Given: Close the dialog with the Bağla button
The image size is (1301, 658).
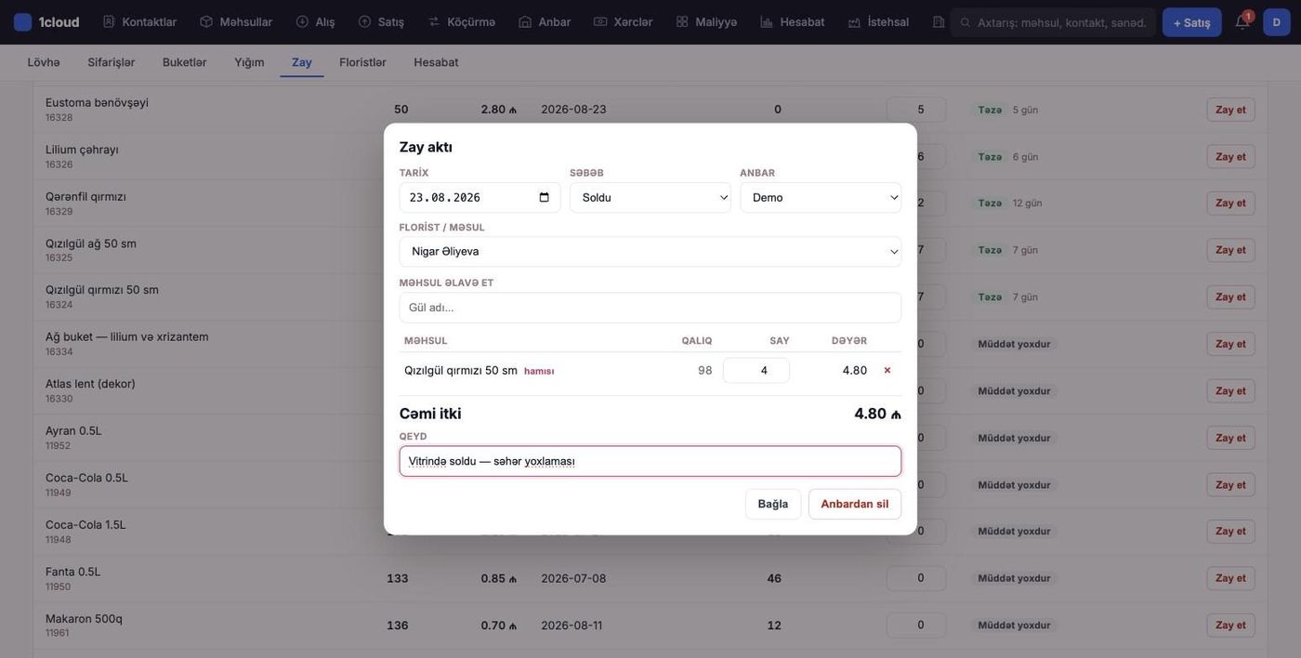Looking at the screenshot, I should pos(773,505).
